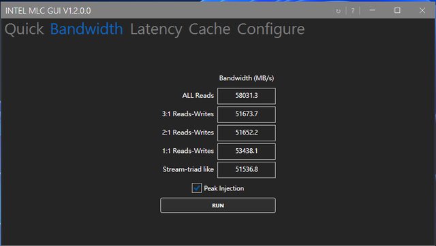The height and width of the screenshot is (246, 436).
Task: Click the 2:1 Reads-Writes result box
Action: [x=247, y=133]
